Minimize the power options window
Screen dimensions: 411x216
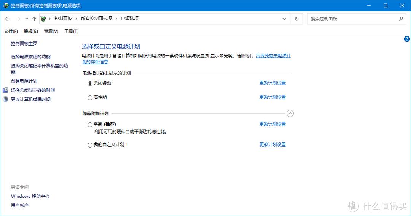click(x=369, y=5)
